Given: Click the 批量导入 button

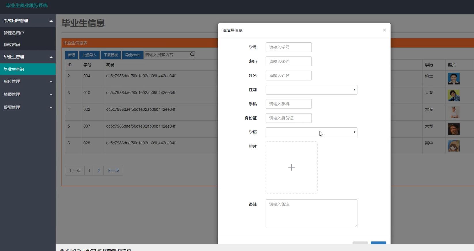Looking at the screenshot, I should 89,55.
